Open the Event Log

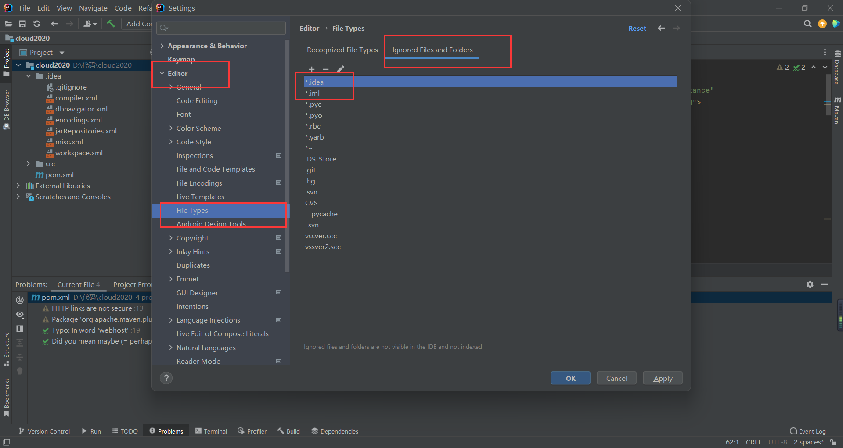(x=807, y=431)
